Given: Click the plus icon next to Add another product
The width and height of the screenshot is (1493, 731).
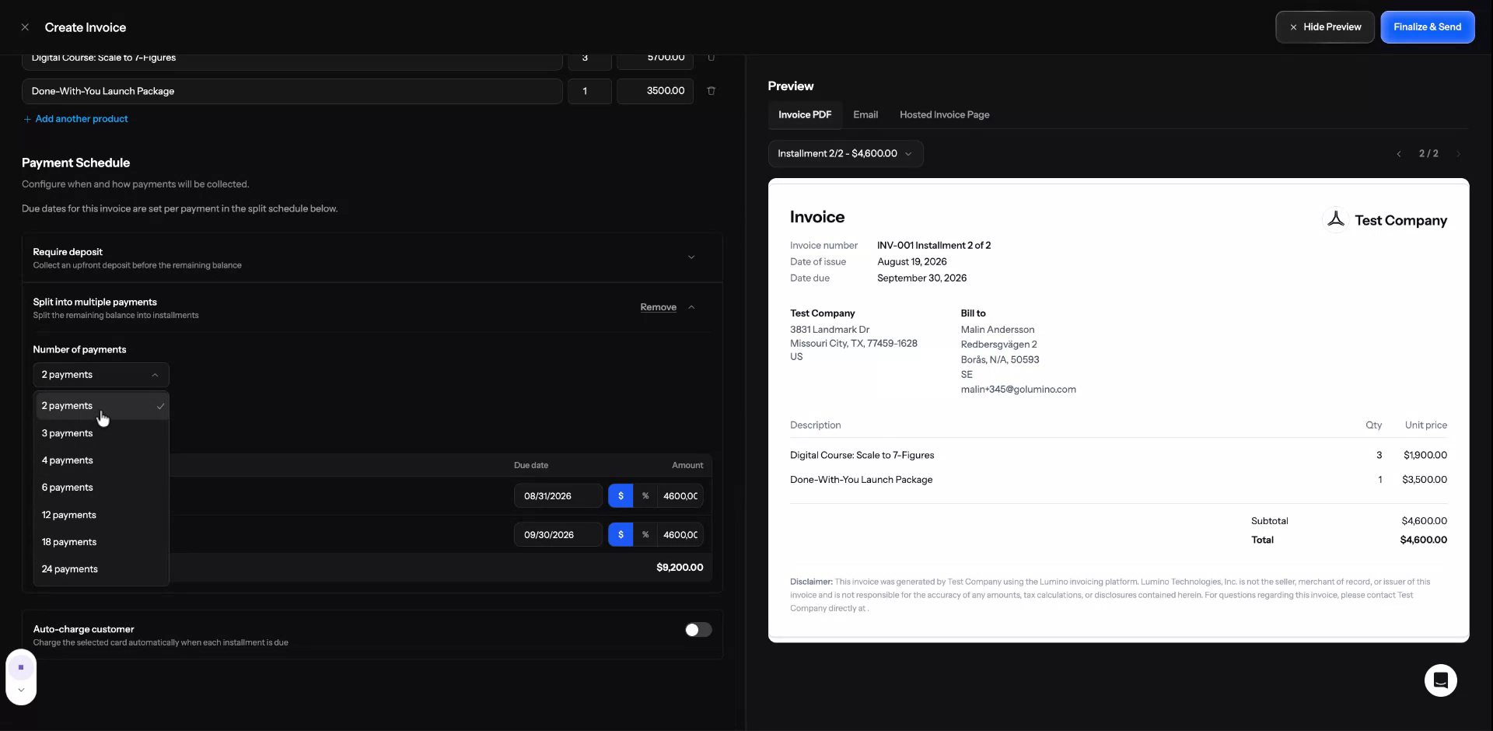Looking at the screenshot, I should pyautogui.click(x=27, y=119).
